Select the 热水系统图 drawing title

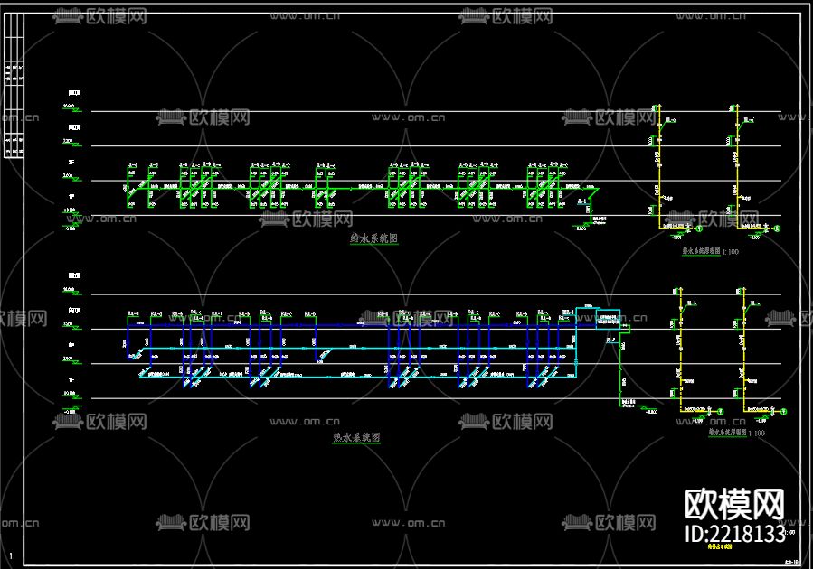click(x=356, y=437)
